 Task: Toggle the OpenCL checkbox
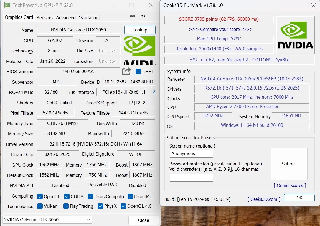[x=40, y=196]
